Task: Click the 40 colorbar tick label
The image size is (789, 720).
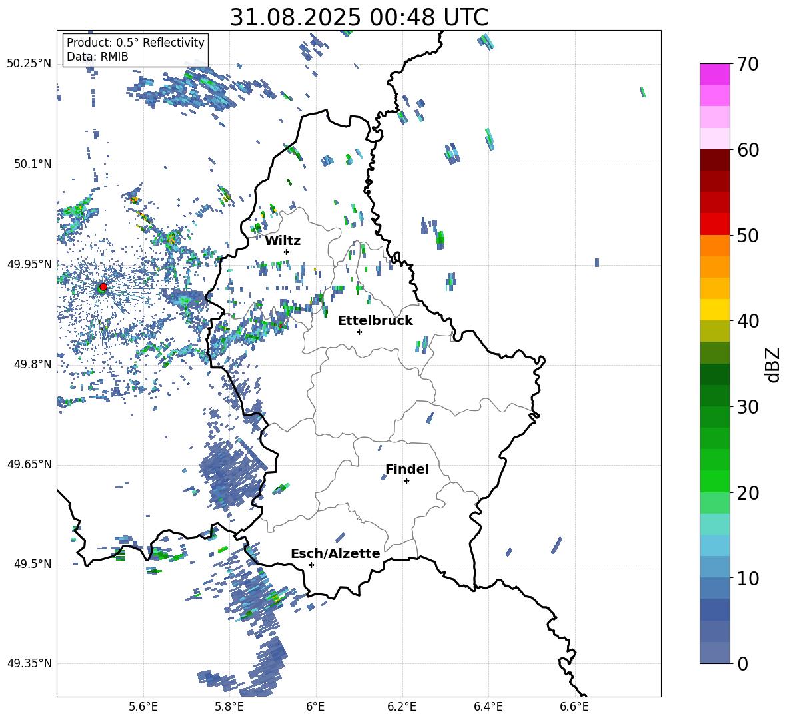Action: click(748, 321)
